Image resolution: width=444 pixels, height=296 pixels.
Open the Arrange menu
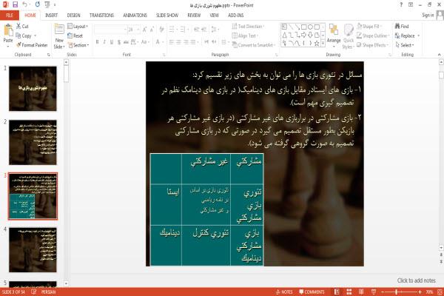334,36
